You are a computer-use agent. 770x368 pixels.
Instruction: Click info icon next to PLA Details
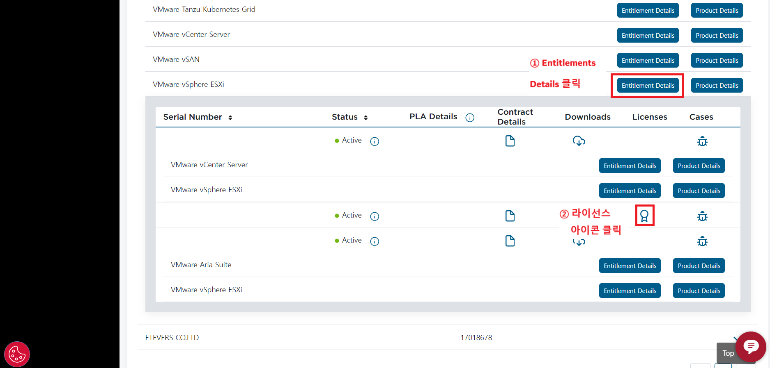470,118
